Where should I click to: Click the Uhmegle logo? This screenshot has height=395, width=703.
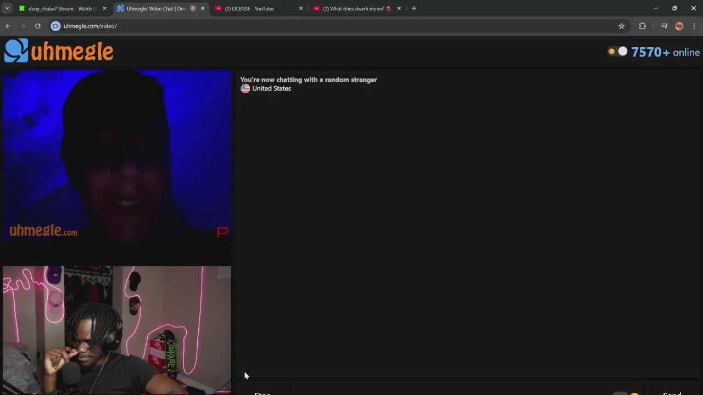click(59, 51)
